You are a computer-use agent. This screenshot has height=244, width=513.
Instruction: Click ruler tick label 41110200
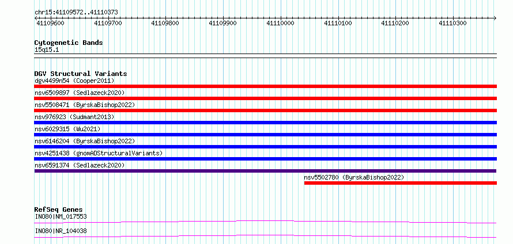tap(395, 23)
